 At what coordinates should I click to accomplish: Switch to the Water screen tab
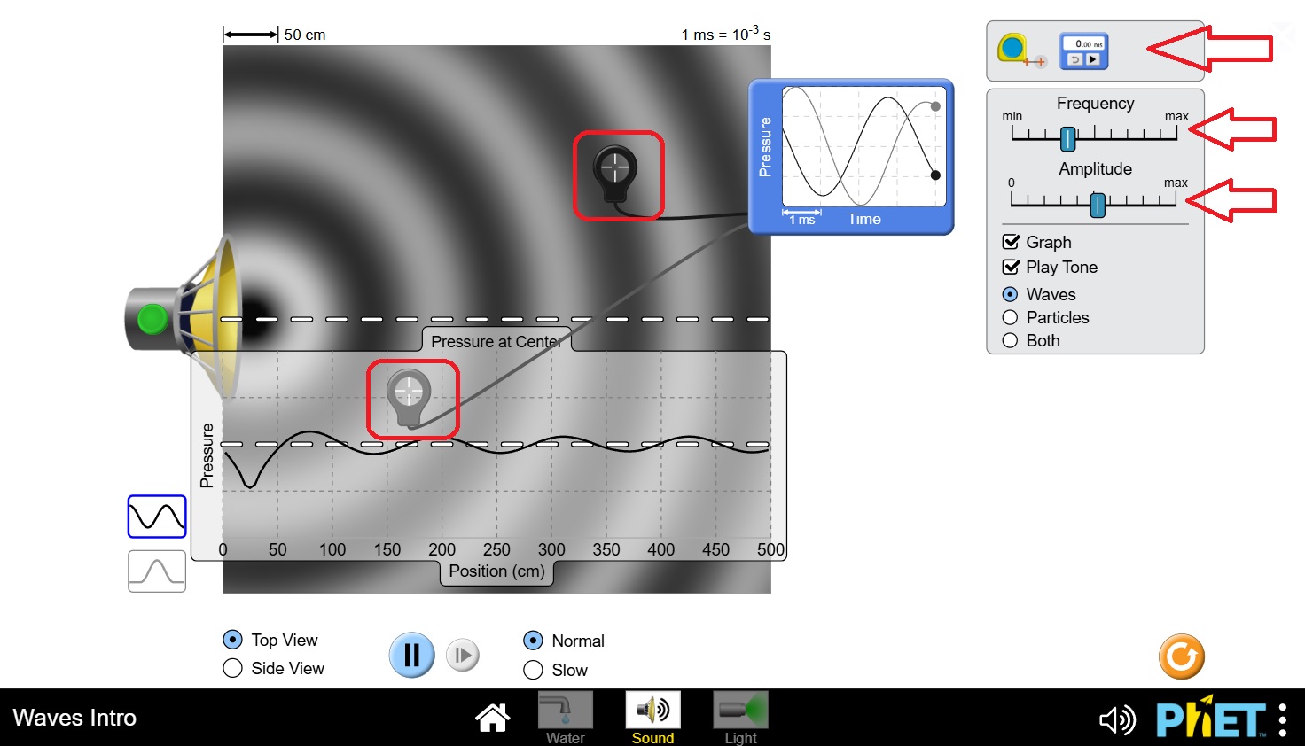pyautogui.click(x=565, y=718)
